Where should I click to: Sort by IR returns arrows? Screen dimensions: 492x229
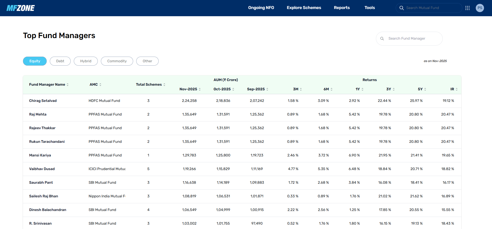pos(457,89)
